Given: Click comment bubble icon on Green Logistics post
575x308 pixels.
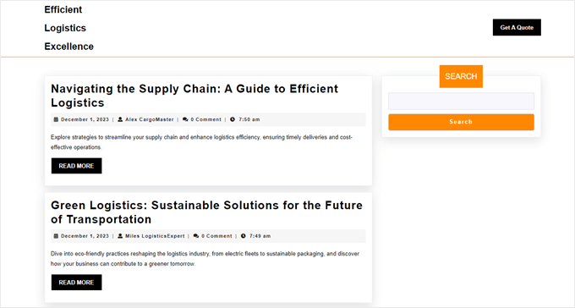Looking at the screenshot, I should [196, 236].
